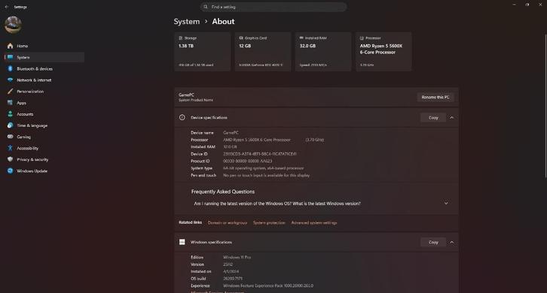
Task: Open the Graphics Card 12 GB card
Action: pos(263,52)
